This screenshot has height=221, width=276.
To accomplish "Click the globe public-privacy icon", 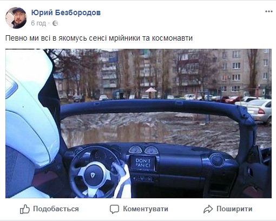I will [55, 23].
